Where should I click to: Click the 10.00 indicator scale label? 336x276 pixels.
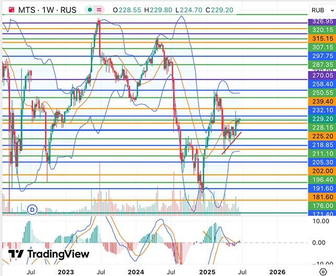[x=321, y=221]
